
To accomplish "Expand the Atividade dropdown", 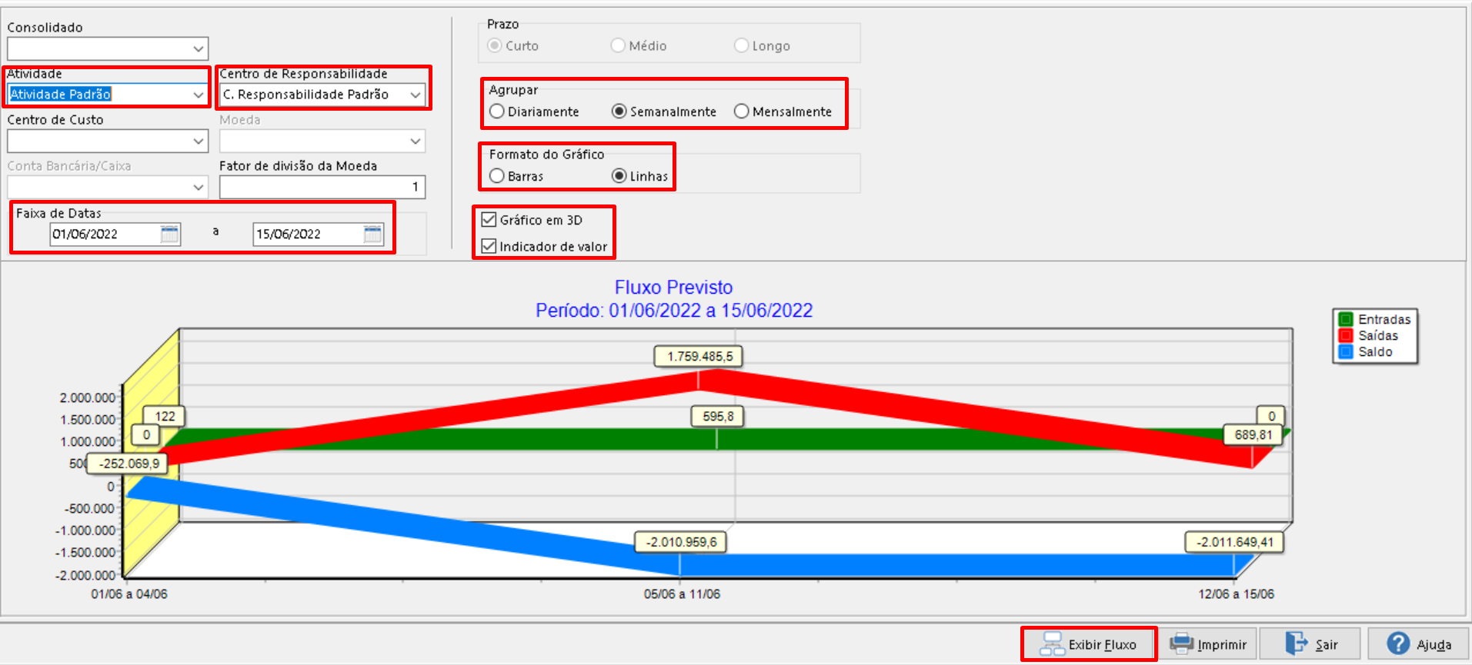I will pyautogui.click(x=199, y=95).
